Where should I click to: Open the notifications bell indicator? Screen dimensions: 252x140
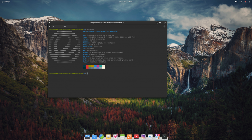click(245, 2)
